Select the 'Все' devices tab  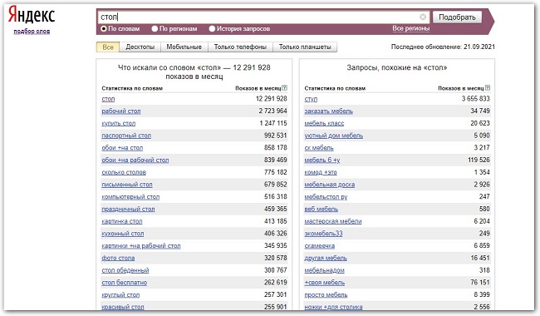point(108,47)
